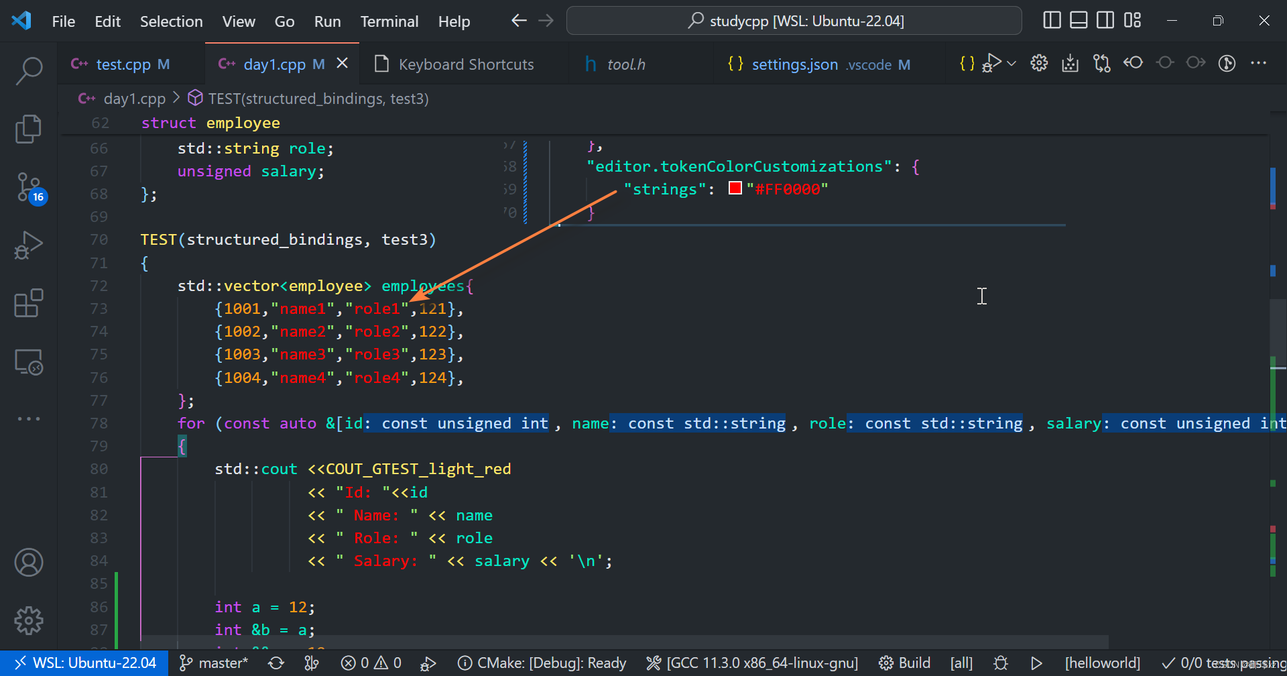1287x676 pixels.
Task: Click the #FF0000 red color swatch
Action: pos(735,188)
